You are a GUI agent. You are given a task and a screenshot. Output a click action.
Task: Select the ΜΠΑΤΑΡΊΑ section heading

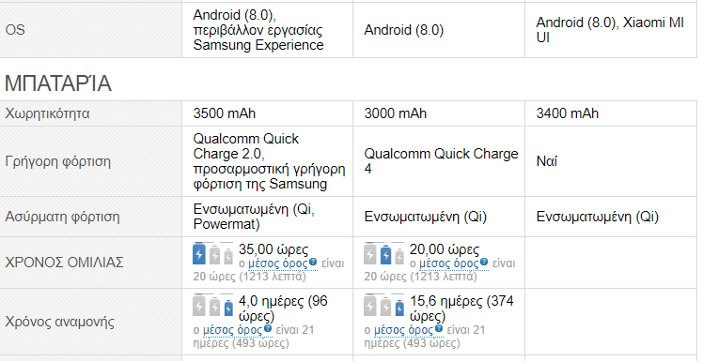(x=58, y=83)
